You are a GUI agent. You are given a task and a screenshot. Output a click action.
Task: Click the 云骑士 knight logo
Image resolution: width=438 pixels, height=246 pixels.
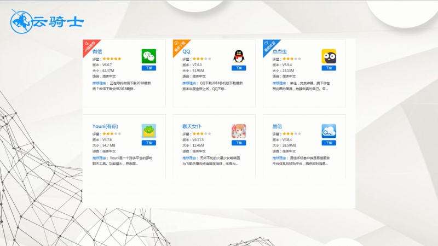pyautogui.click(x=47, y=21)
